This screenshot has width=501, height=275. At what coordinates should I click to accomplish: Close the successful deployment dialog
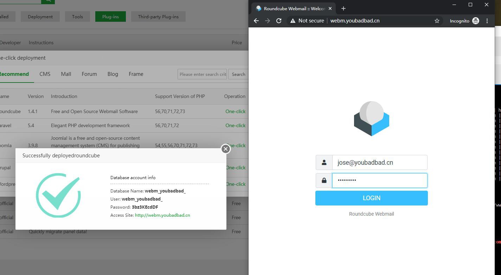pyautogui.click(x=226, y=149)
